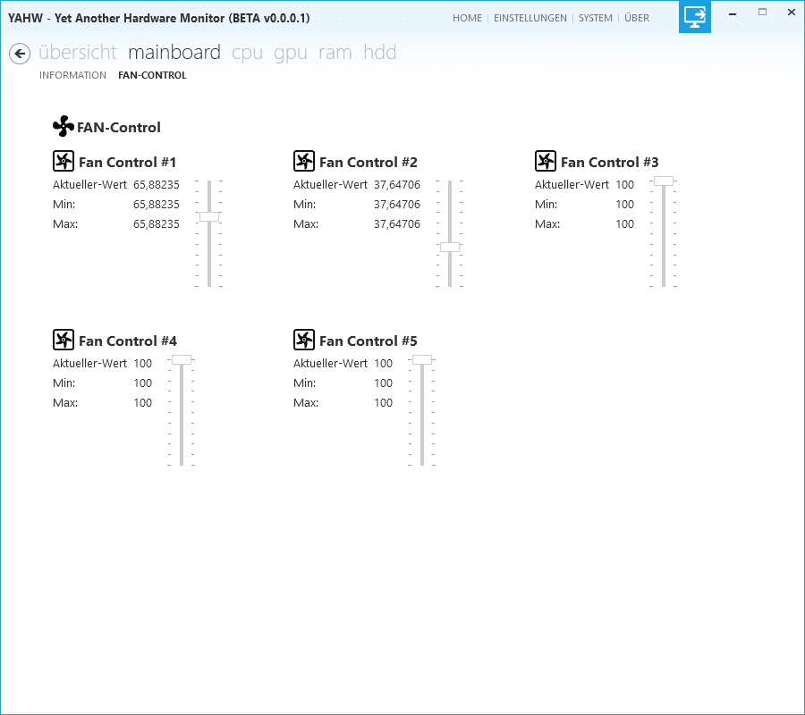
Task: Click Min value 100 of Fan #4
Action: point(143,383)
